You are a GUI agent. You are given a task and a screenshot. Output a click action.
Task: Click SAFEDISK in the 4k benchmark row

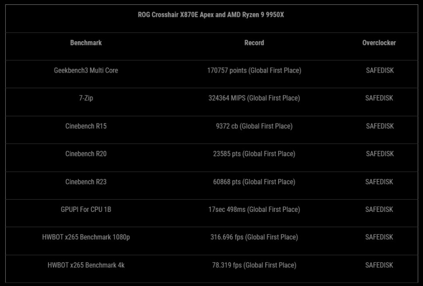tap(380, 265)
